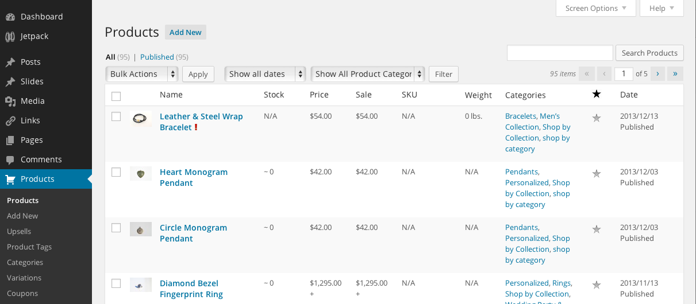Click the Media library icon

pyautogui.click(x=10, y=101)
